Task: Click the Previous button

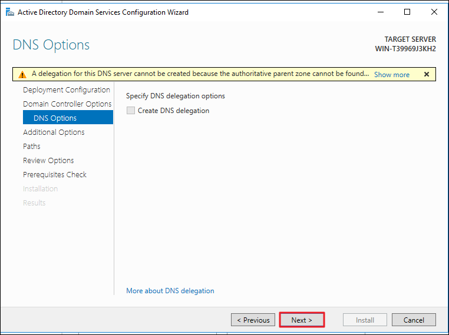Action: tap(253, 320)
